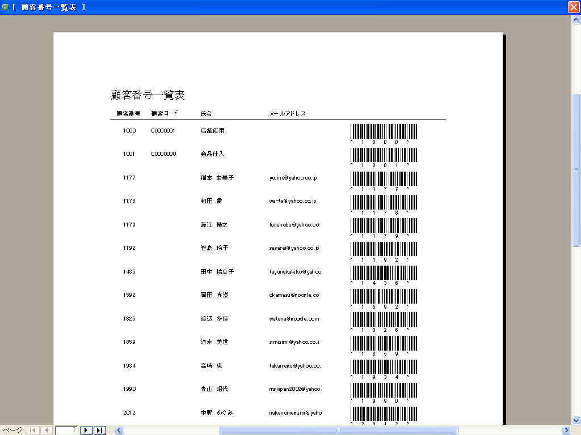The height and width of the screenshot is (435, 581).
Task: Click the window icon in the title bar
Action: tap(5, 7)
